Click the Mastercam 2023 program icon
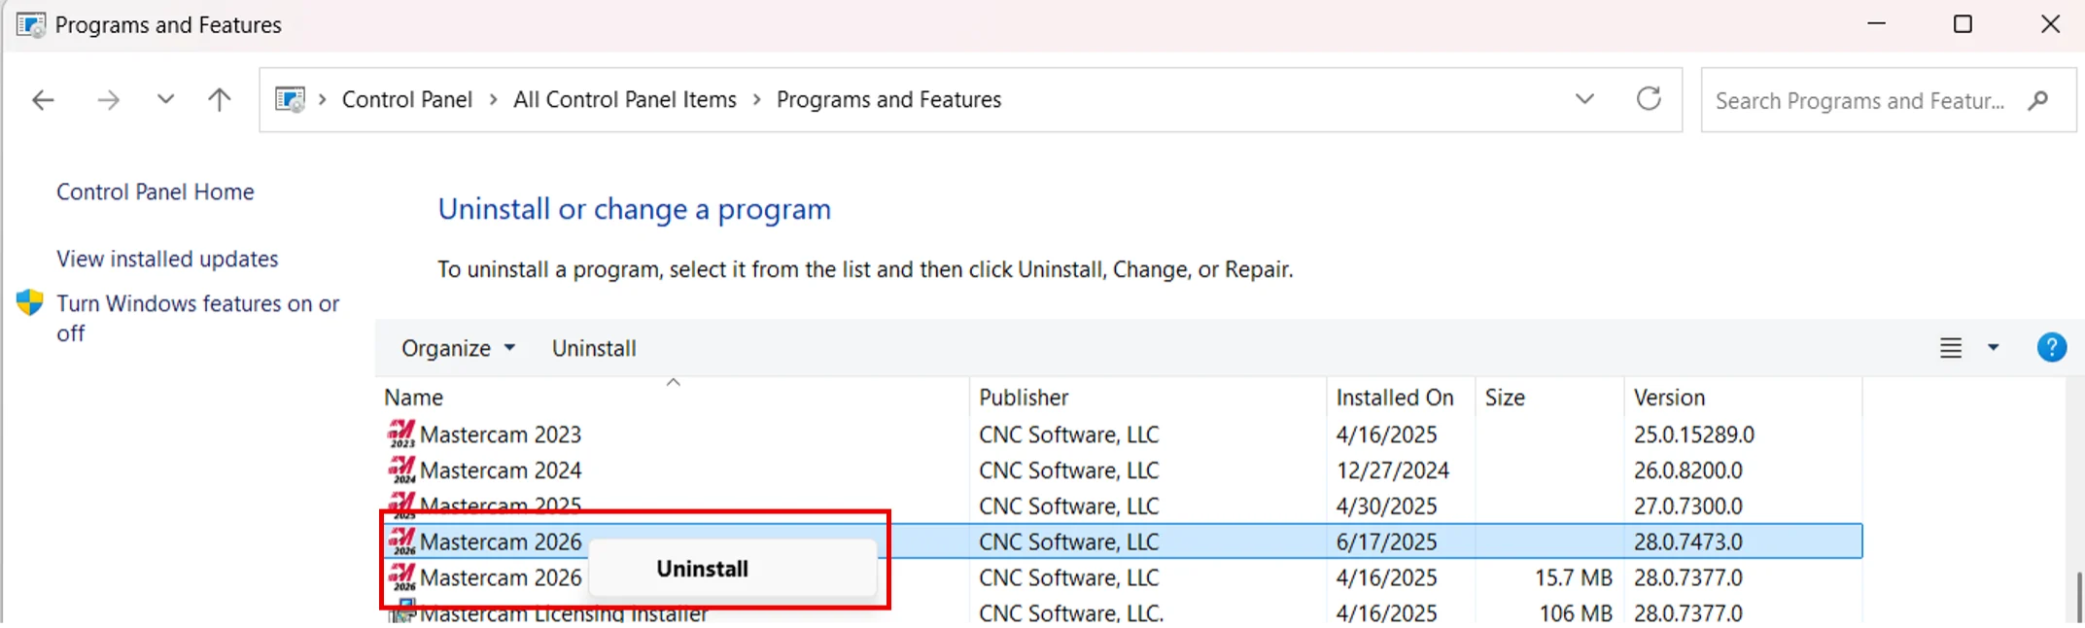This screenshot has width=2085, height=628. coord(401,434)
